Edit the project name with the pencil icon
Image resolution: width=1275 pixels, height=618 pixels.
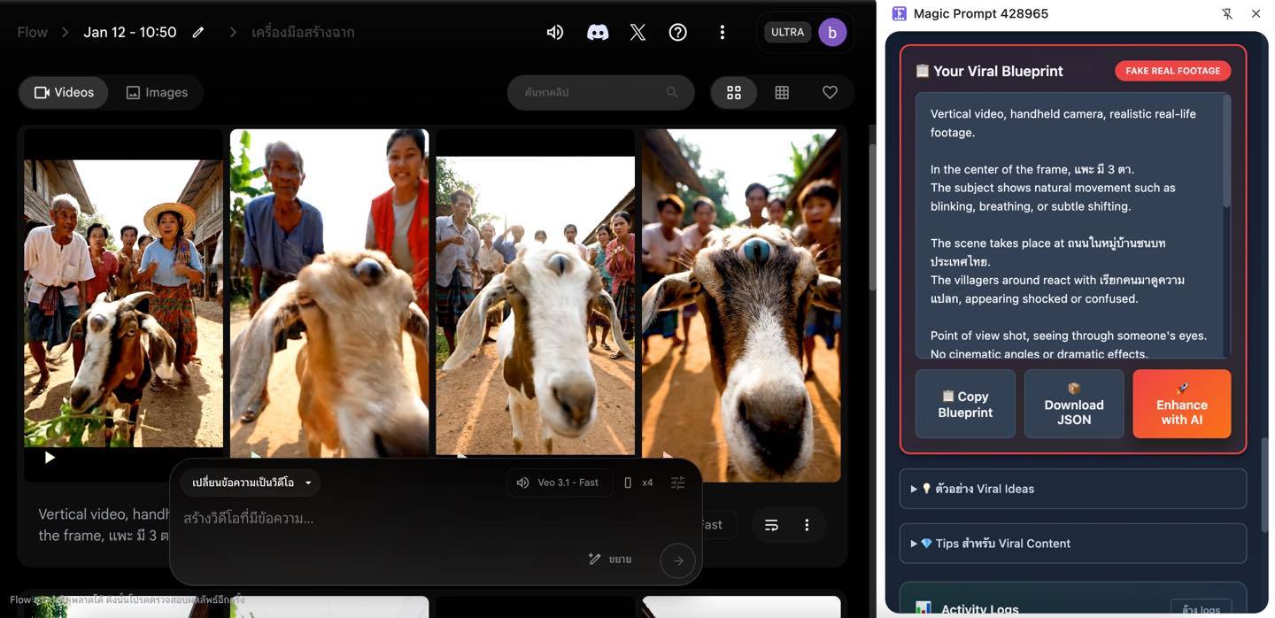pyautogui.click(x=198, y=32)
